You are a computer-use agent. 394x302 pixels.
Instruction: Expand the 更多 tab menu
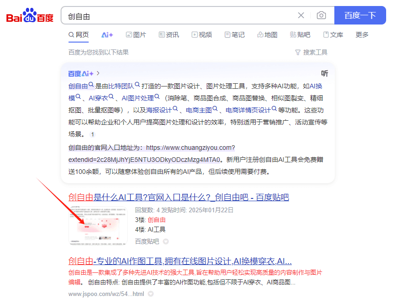362,35
